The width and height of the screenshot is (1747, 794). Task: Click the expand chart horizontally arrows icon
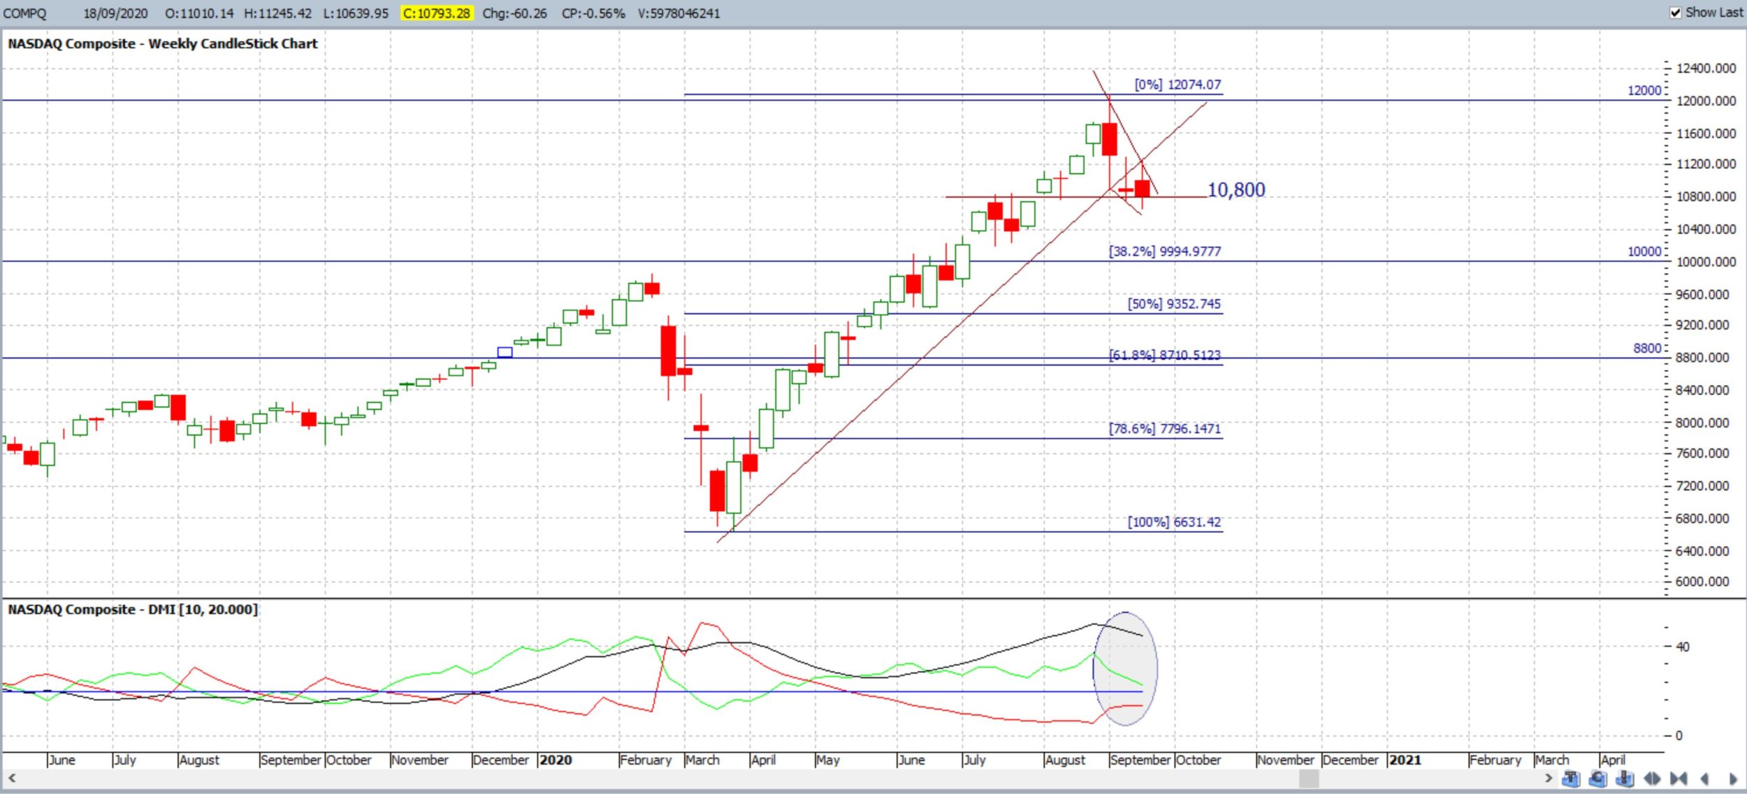1652,778
